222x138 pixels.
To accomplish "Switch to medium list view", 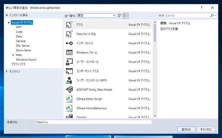I will 126,16.
